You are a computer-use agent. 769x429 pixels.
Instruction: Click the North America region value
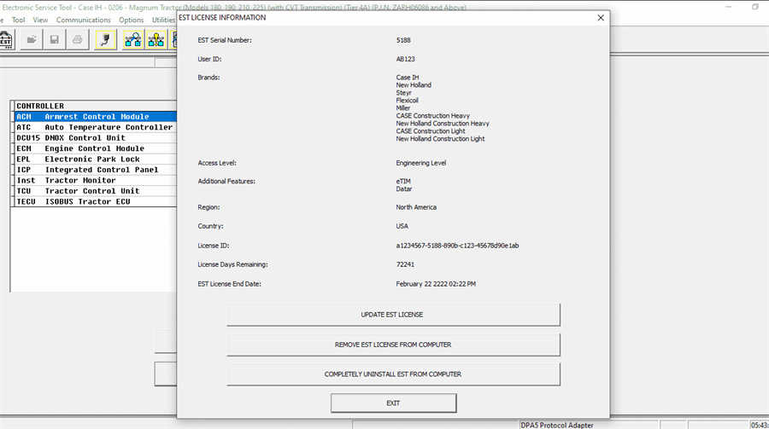tap(416, 207)
